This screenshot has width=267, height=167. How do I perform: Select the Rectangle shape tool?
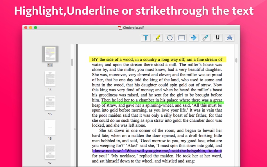point(182,38)
